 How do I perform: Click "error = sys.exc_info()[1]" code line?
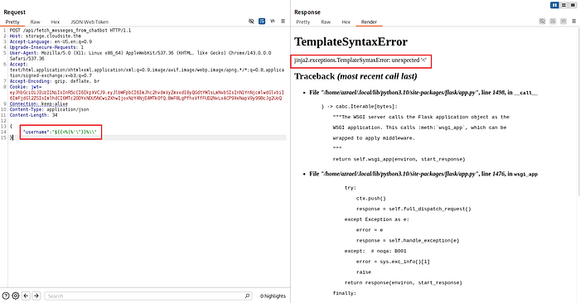click(393, 262)
